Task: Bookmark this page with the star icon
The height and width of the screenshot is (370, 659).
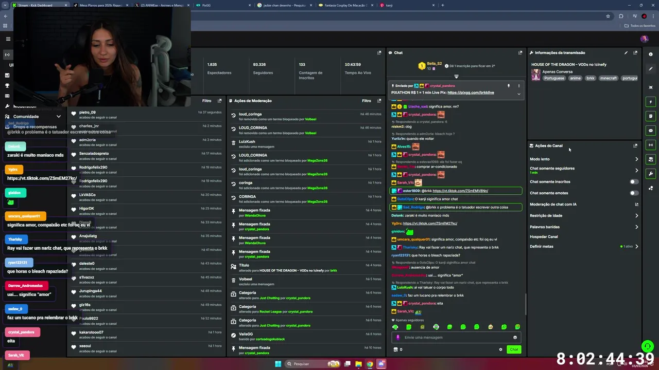Action: pyautogui.click(x=608, y=16)
